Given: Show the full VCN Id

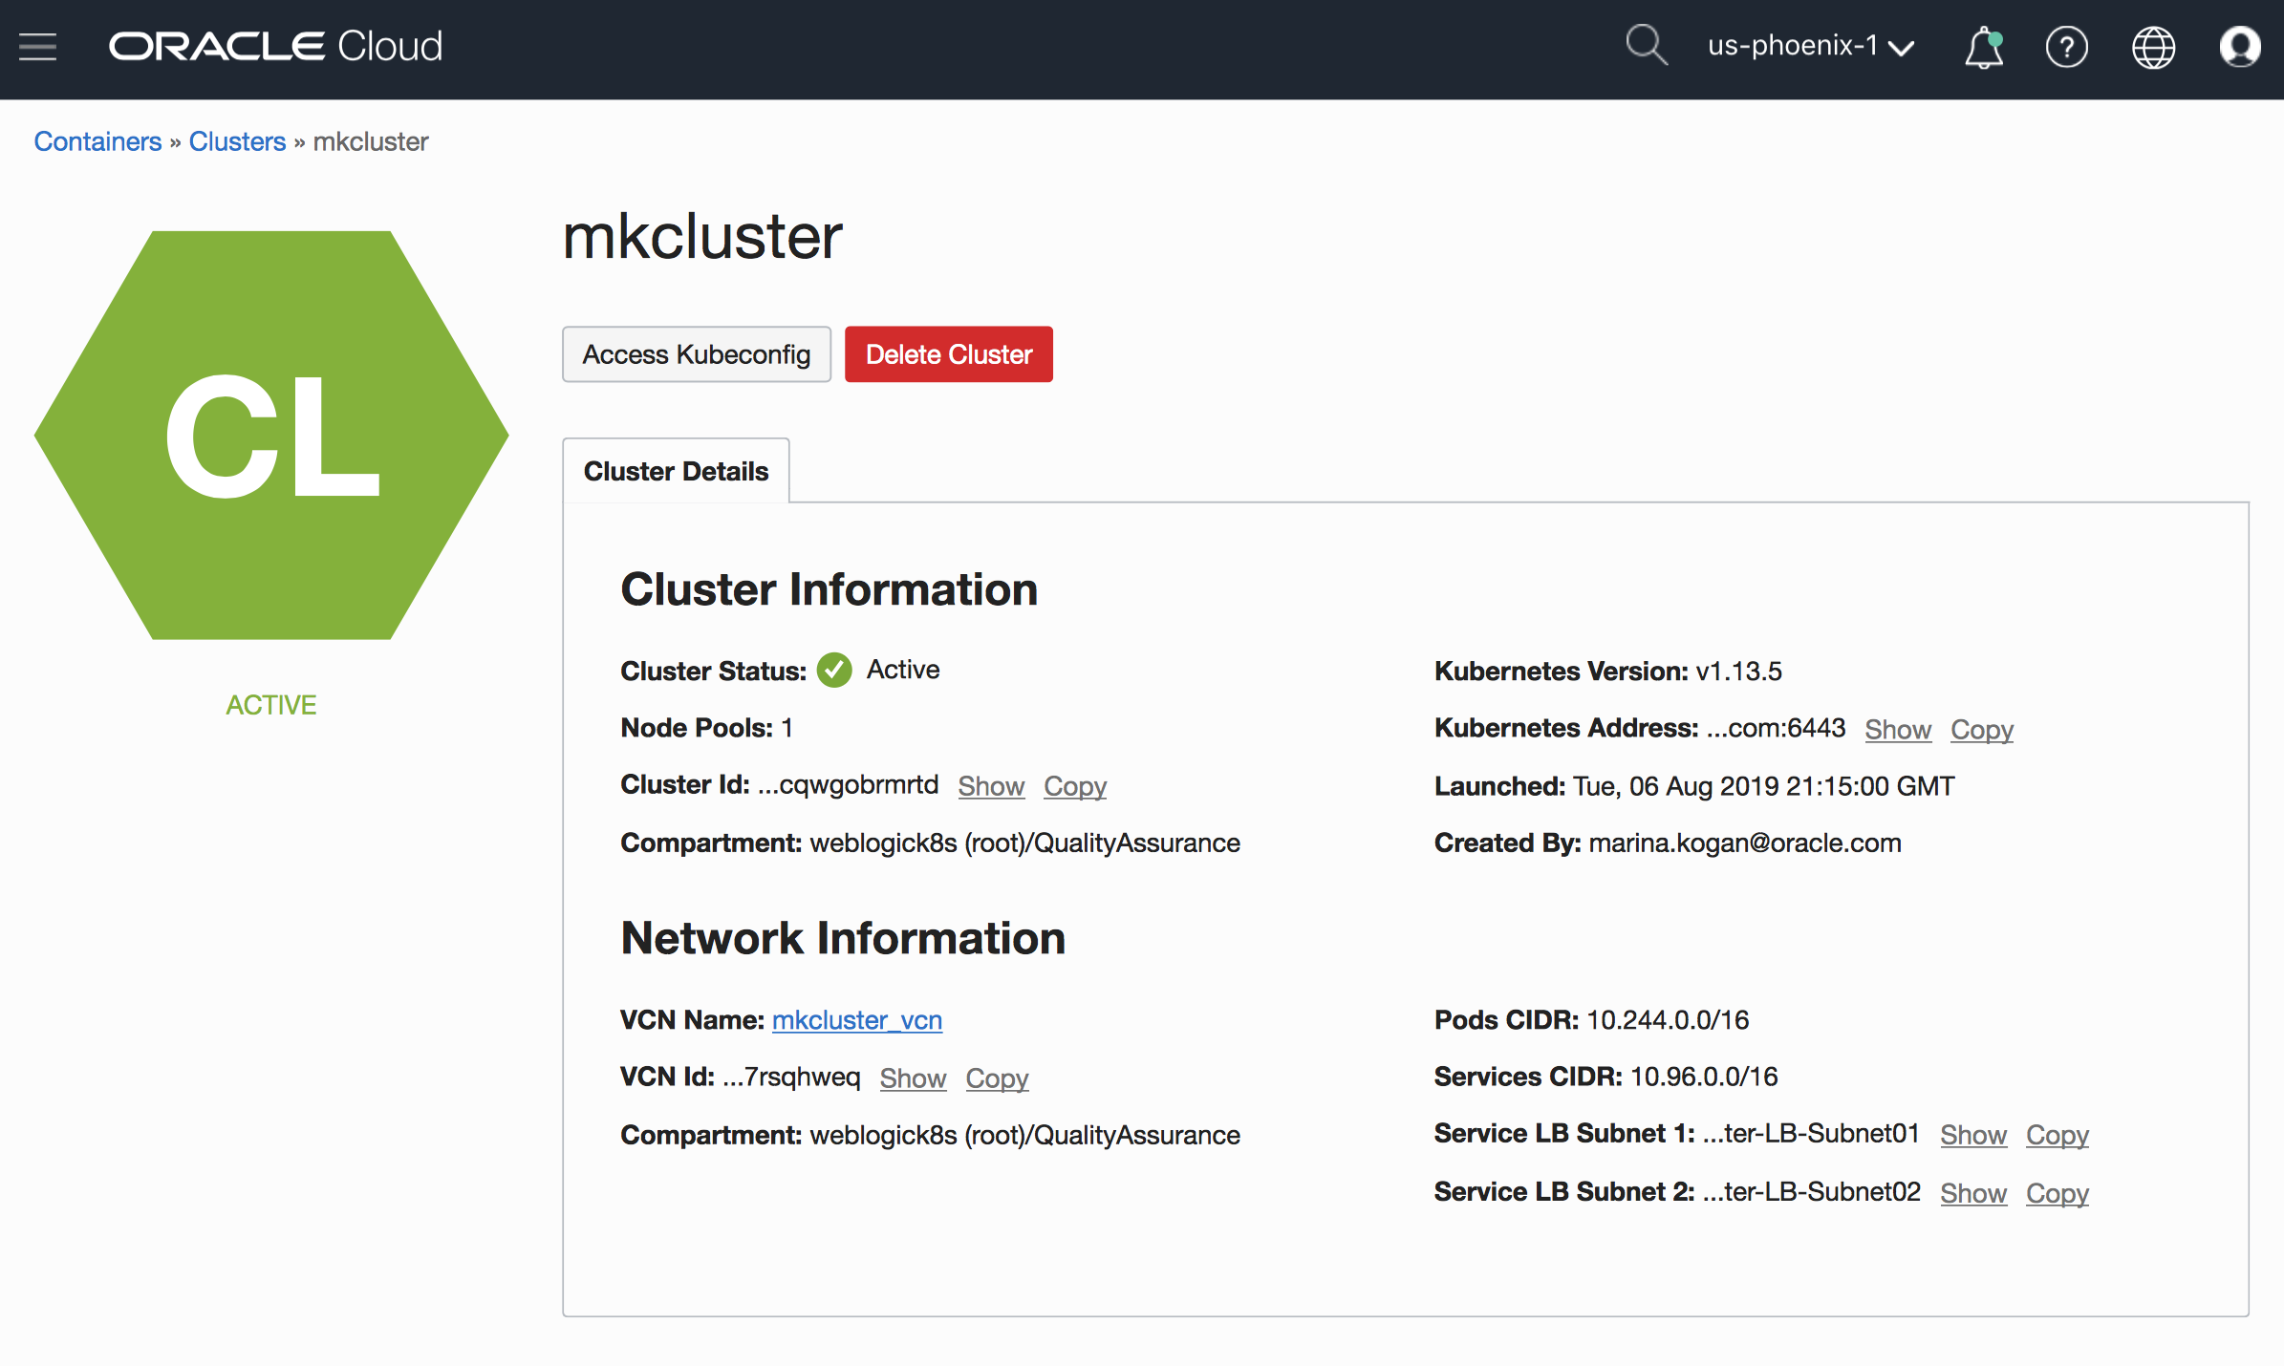Looking at the screenshot, I should coord(913,1078).
